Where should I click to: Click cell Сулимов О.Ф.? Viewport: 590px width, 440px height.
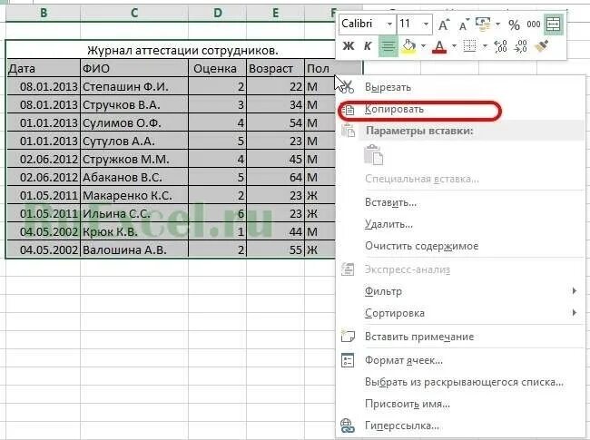(x=134, y=123)
